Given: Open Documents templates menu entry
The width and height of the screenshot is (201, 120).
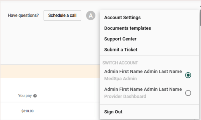Looking at the screenshot, I should [x=128, y=28].
